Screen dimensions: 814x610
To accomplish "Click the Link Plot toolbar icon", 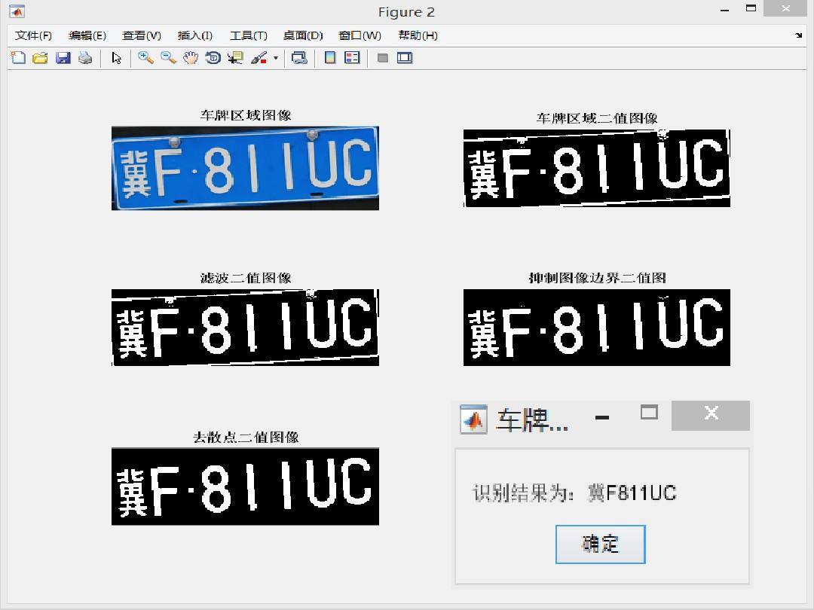I will pos(299,57).
